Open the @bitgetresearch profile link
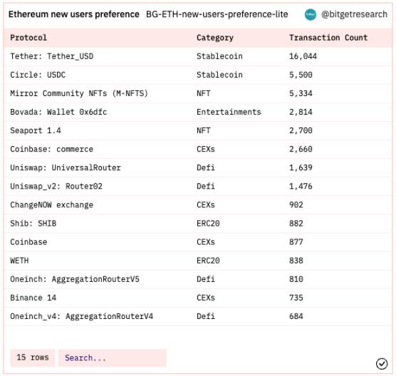The width and height of the screenshot is (396, 376). pyautogui.click(x=354, y=14)
